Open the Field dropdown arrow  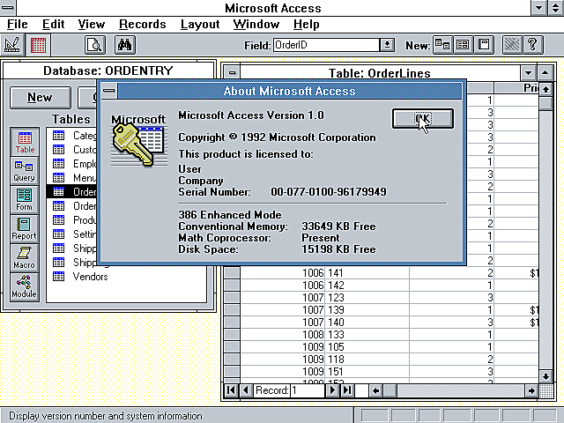[x=387, y=45]
